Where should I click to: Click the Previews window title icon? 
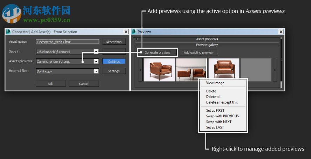[134, 32]
